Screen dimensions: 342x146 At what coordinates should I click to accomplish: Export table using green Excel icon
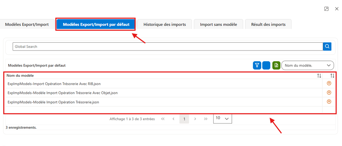point(277,65)
